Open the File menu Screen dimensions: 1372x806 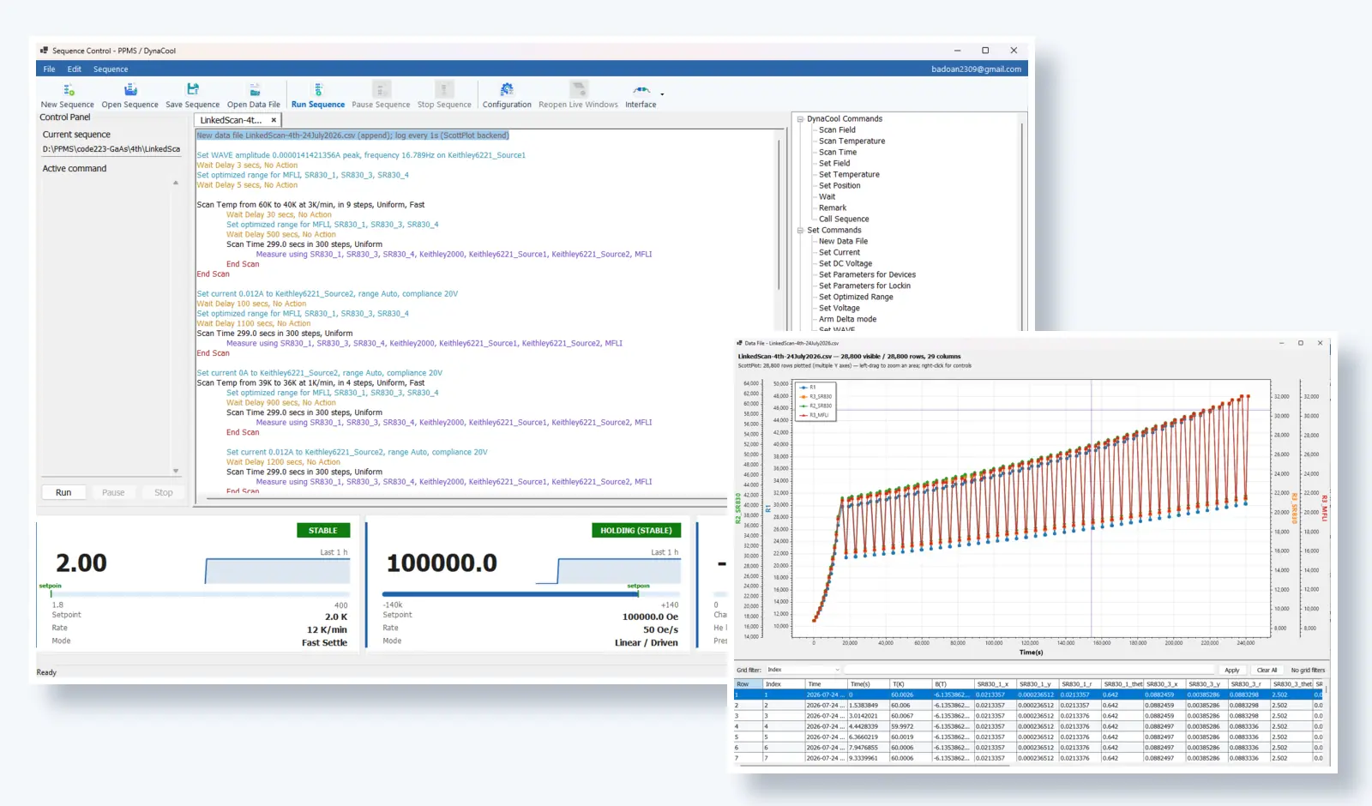tap(49, 69)
